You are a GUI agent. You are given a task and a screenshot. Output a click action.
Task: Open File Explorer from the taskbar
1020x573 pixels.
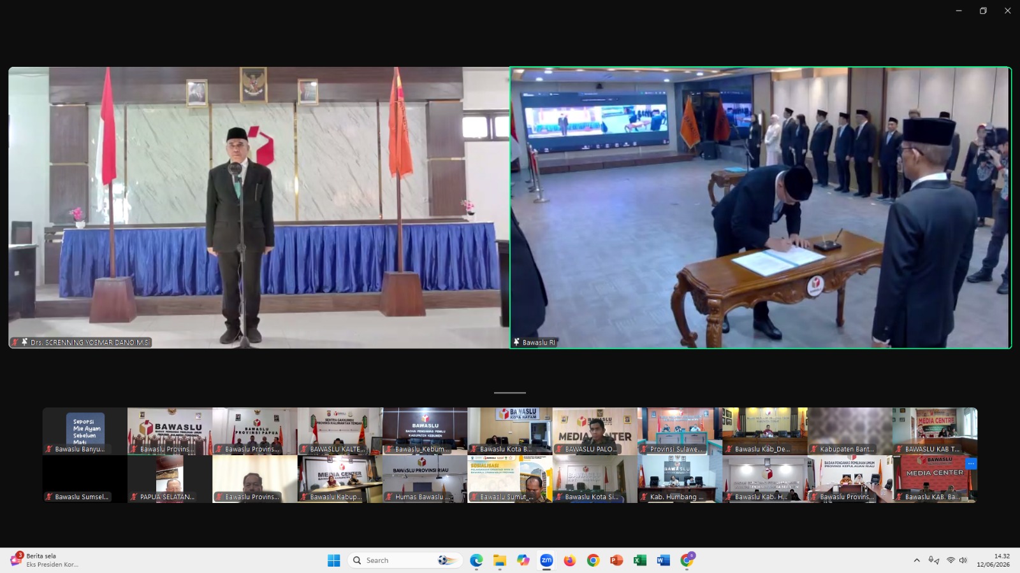[x=500, y=560]
